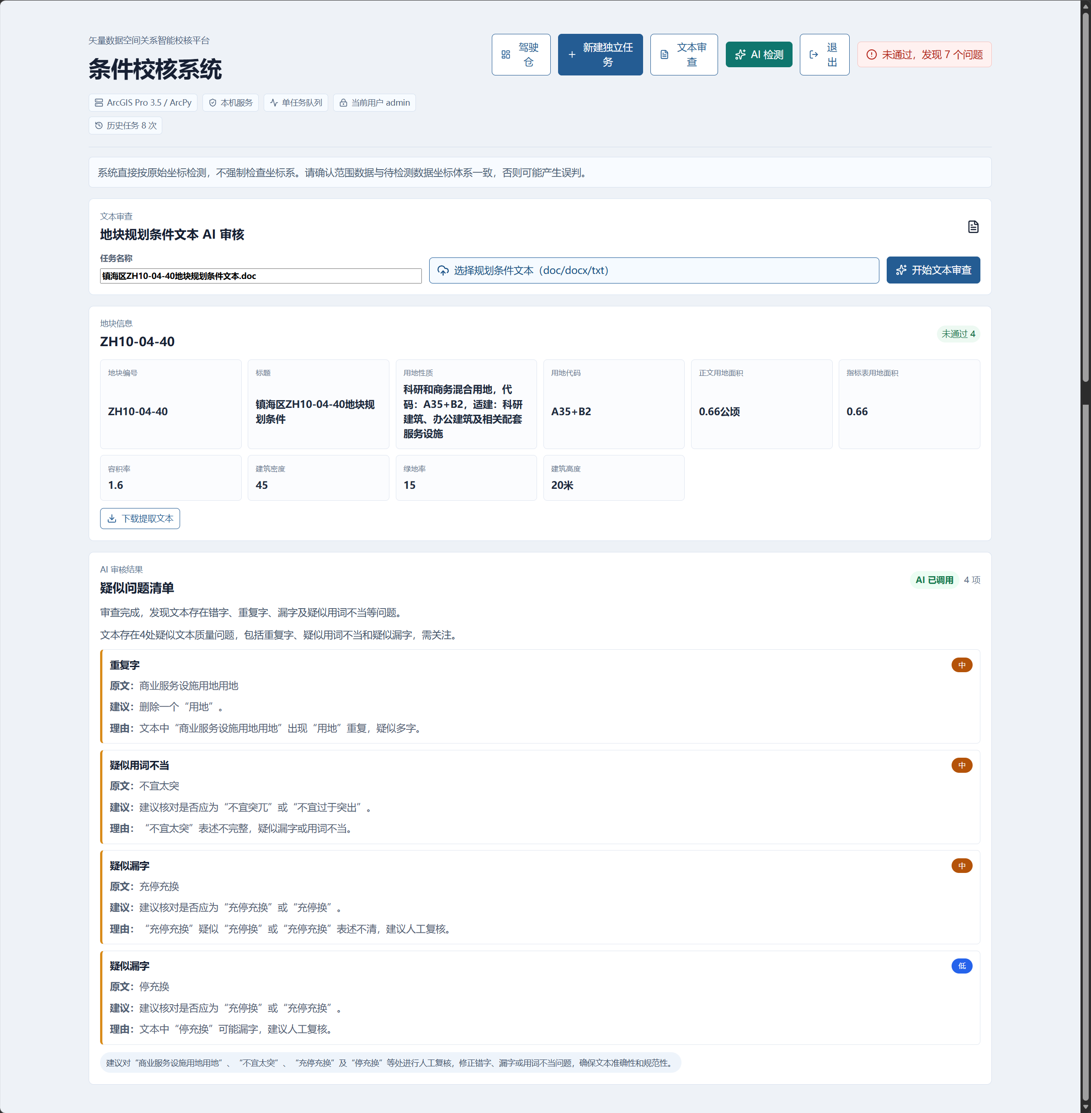
Task: Click the 未通过,发现 7 个问题 status badge
Action: point(924,54)
